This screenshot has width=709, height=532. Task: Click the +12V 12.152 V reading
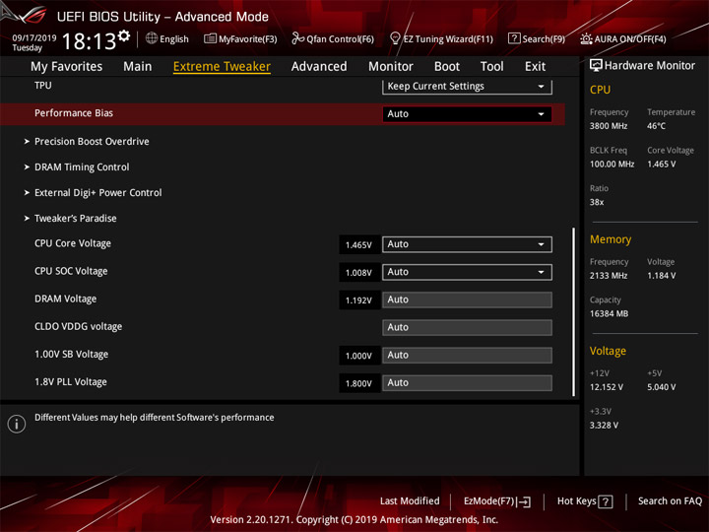[x=607, y=387]
